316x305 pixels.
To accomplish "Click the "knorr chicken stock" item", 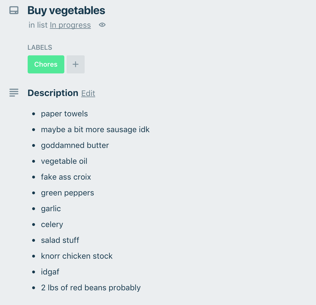I will [77, 256].
